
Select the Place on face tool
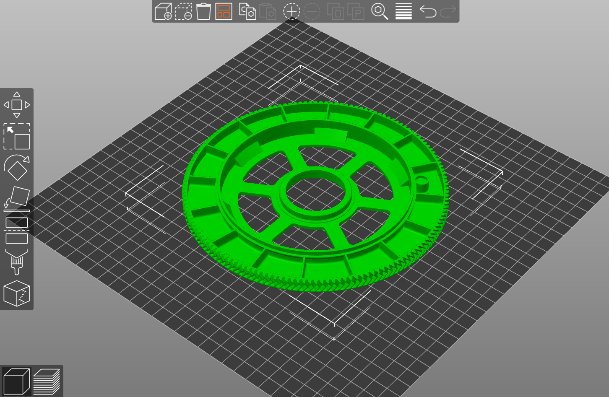(17, 199)
